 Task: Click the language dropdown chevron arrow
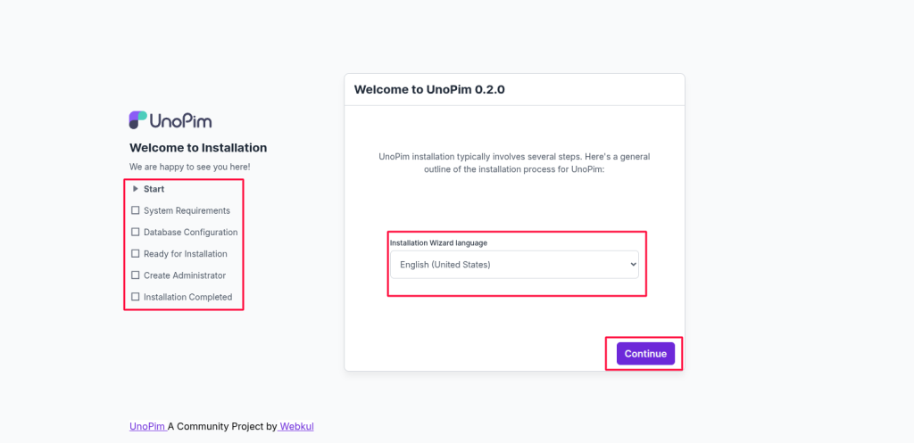point(634,265)
